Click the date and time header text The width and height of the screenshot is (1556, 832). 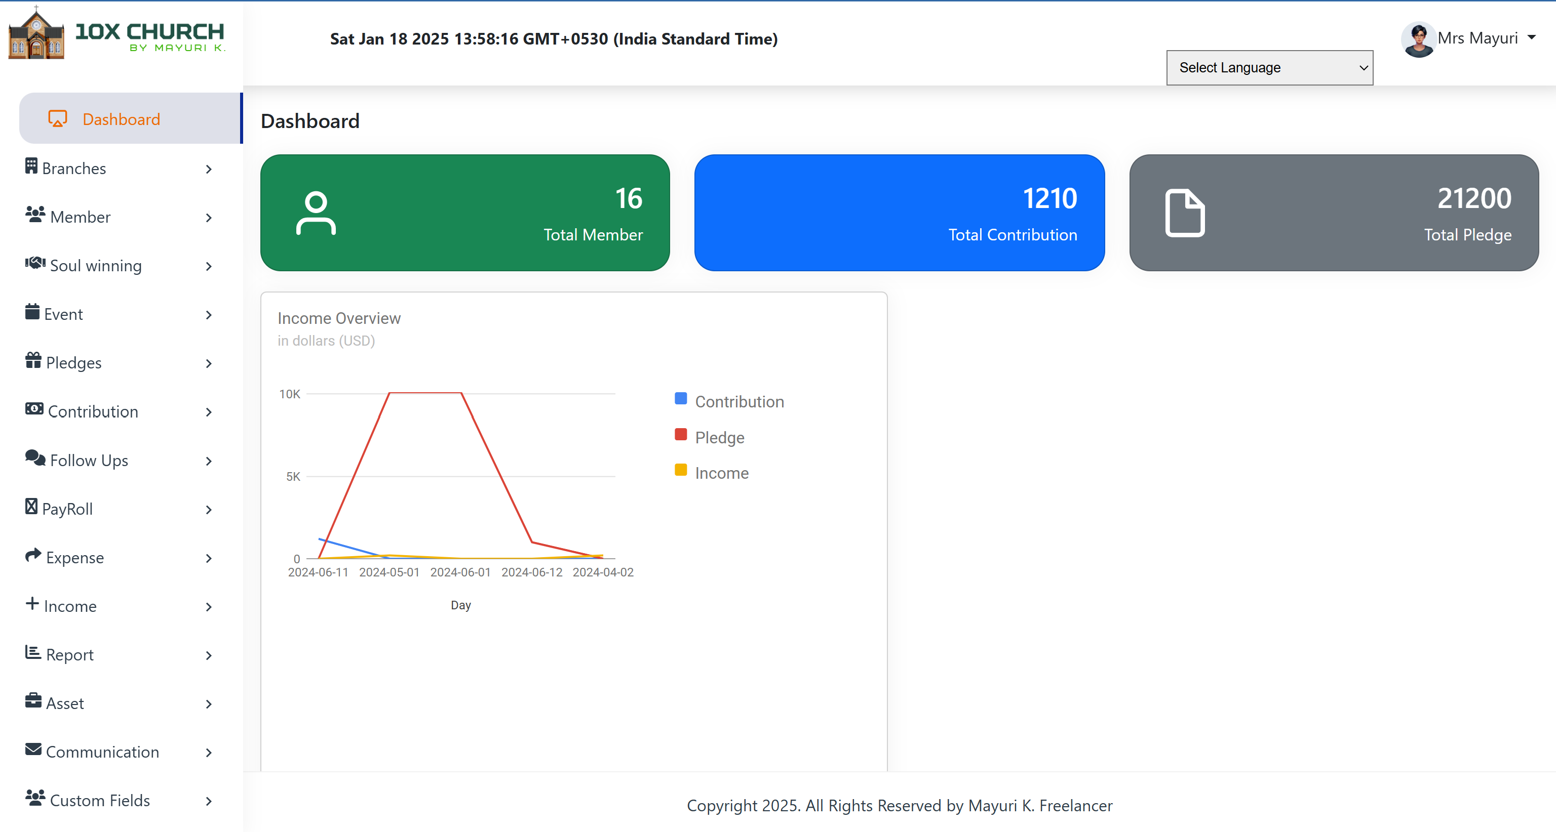[x=554, y=38]
